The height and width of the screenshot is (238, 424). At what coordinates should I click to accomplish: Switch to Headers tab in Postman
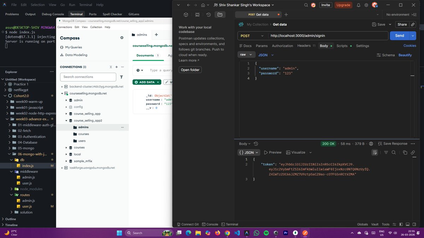(x=306, y=46)
